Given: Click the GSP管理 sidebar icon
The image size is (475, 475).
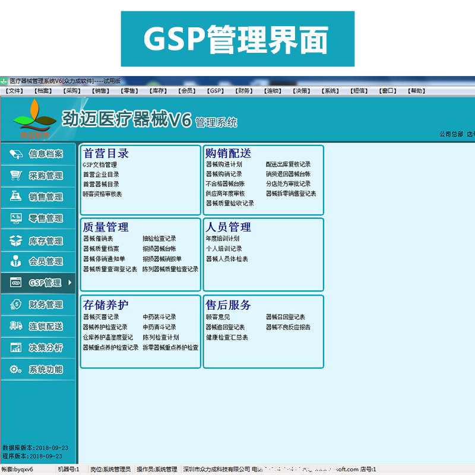Looking at the screenshot, I should pyautogui.click(x=16, y=283).
